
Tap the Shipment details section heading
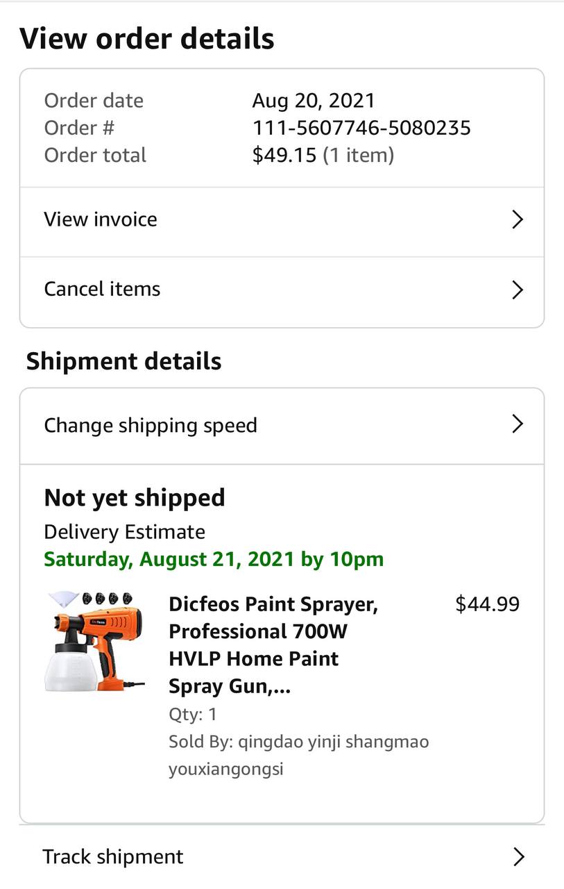(x=124, y=361)
